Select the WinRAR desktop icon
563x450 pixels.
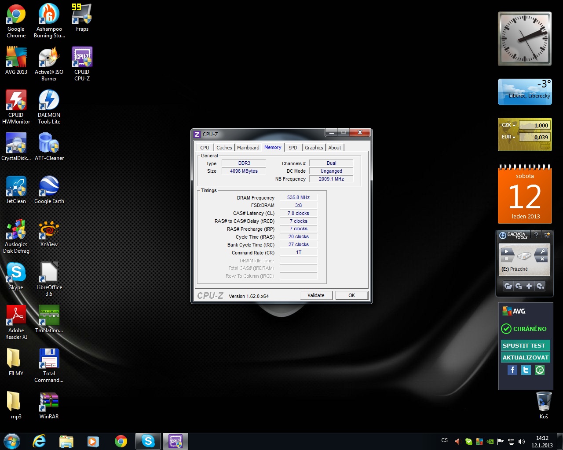point(49,405)
